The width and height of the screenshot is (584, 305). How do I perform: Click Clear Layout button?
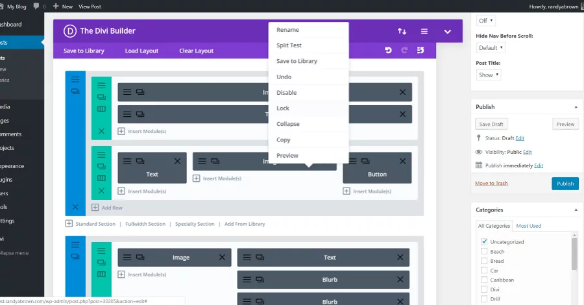pyautogui.click(x=196, y=51)
